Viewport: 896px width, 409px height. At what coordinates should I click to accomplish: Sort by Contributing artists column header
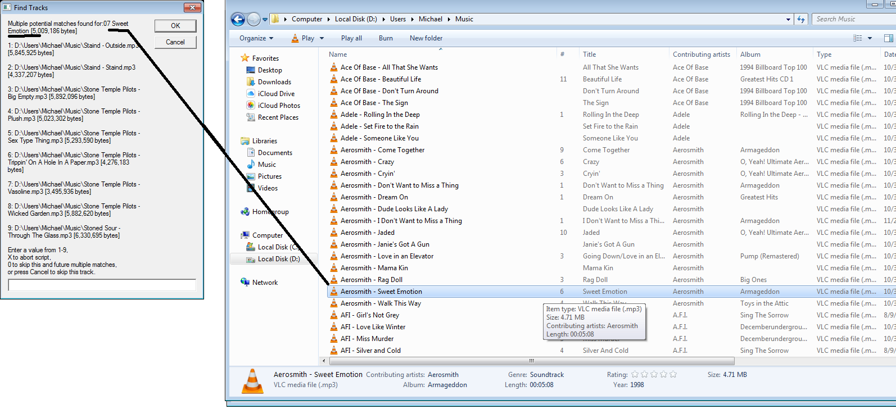703,54
